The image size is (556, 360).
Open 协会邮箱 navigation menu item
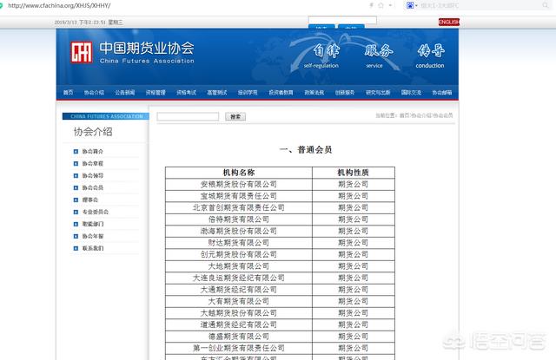[442, 93]
